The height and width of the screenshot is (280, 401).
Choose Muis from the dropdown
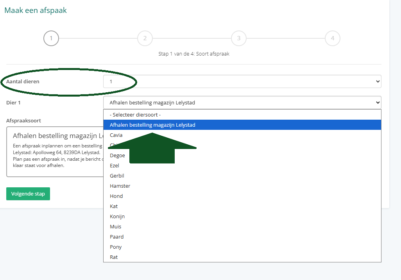[x=116, y=227]
